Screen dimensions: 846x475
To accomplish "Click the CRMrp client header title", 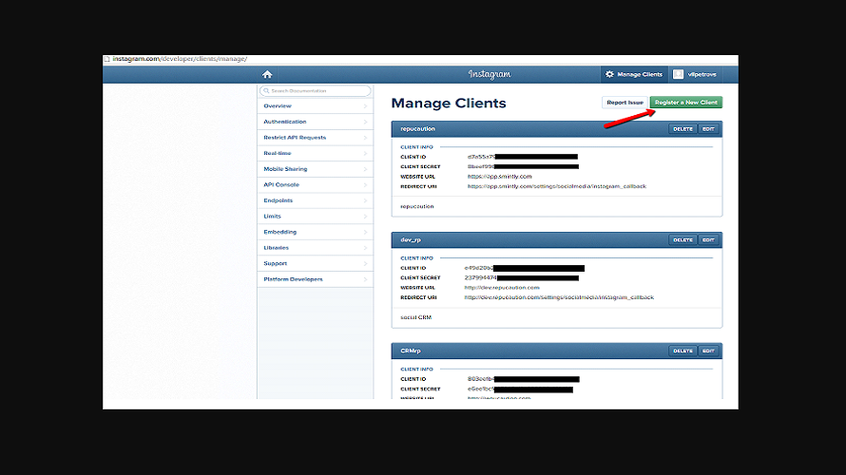I will (x=411, y=351).
